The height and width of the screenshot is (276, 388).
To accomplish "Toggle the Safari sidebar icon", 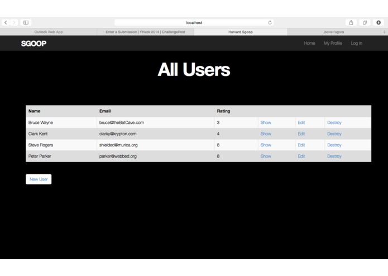I will tap(26, 22).
